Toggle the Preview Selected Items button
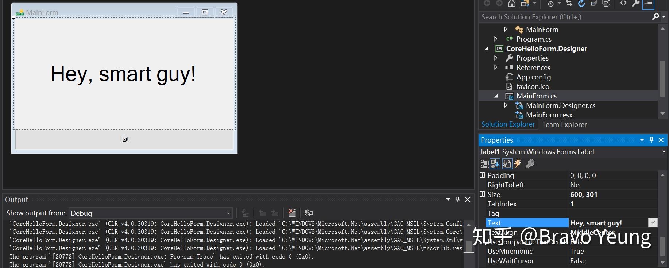 click(648, 4)
